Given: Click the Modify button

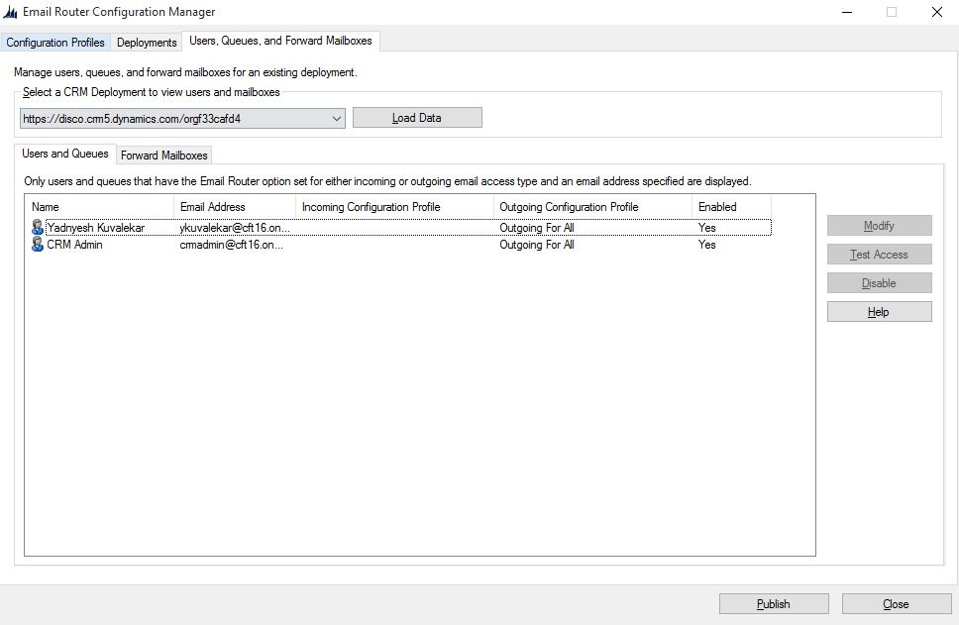Looking at the screenshot, I should click(880, 226).
